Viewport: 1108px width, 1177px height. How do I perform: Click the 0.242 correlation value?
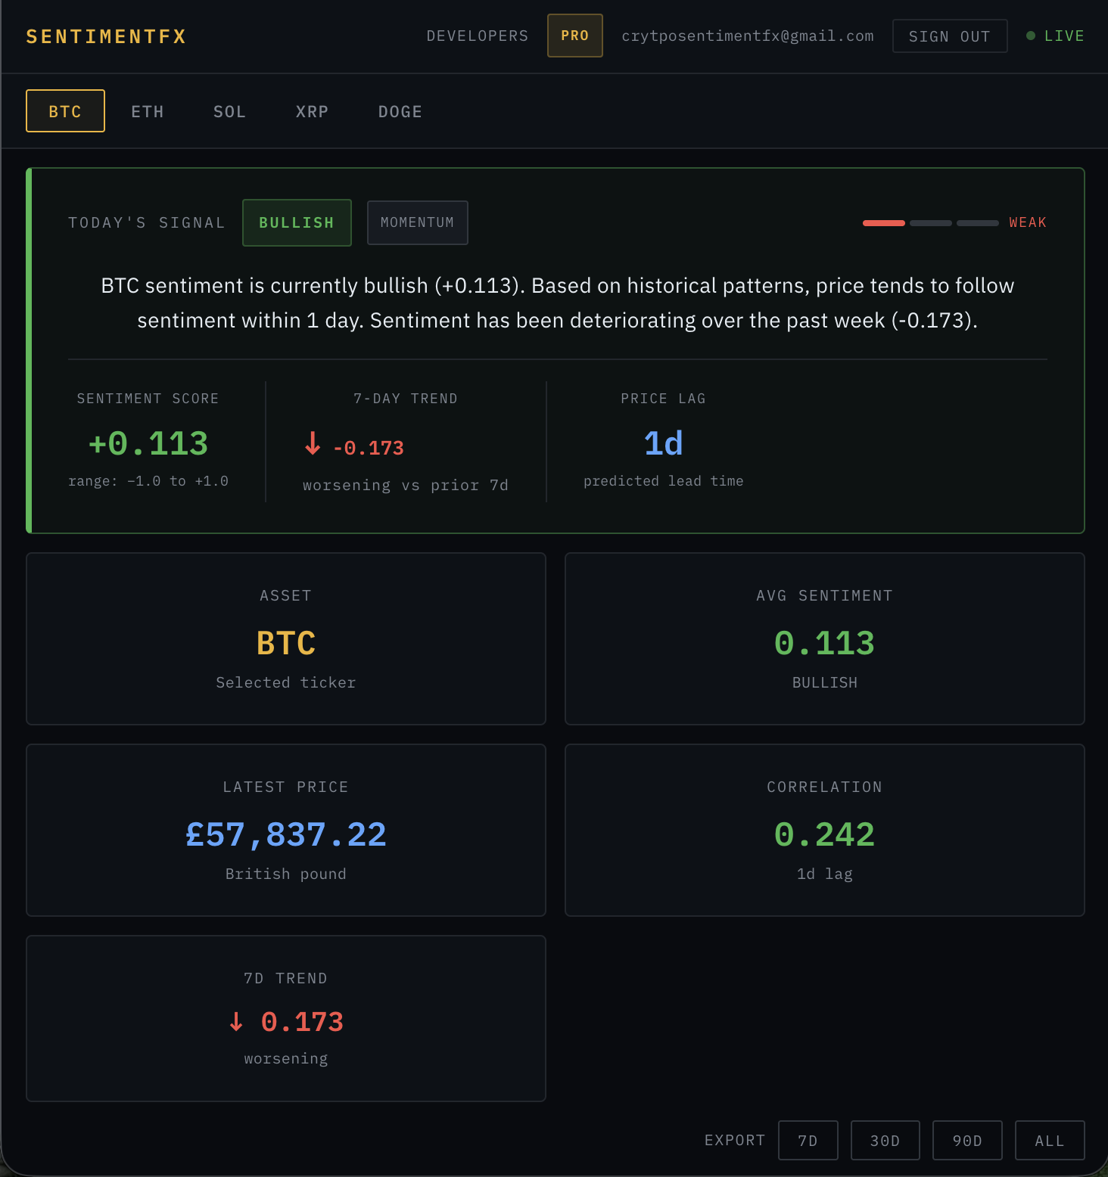[825, 834]
